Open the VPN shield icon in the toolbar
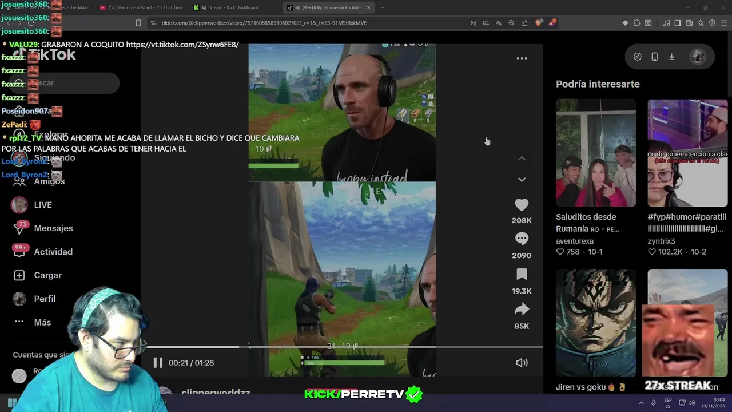The height and width of the screenshot is (412, 732). [712, 23]
